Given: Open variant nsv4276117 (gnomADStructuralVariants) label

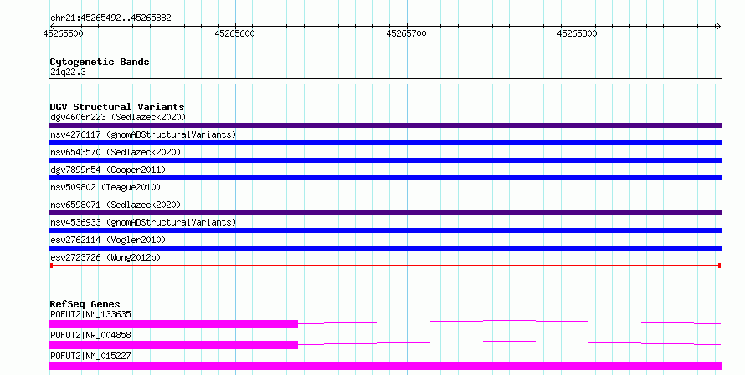Looking at the screenshot, I should point(143,134).
